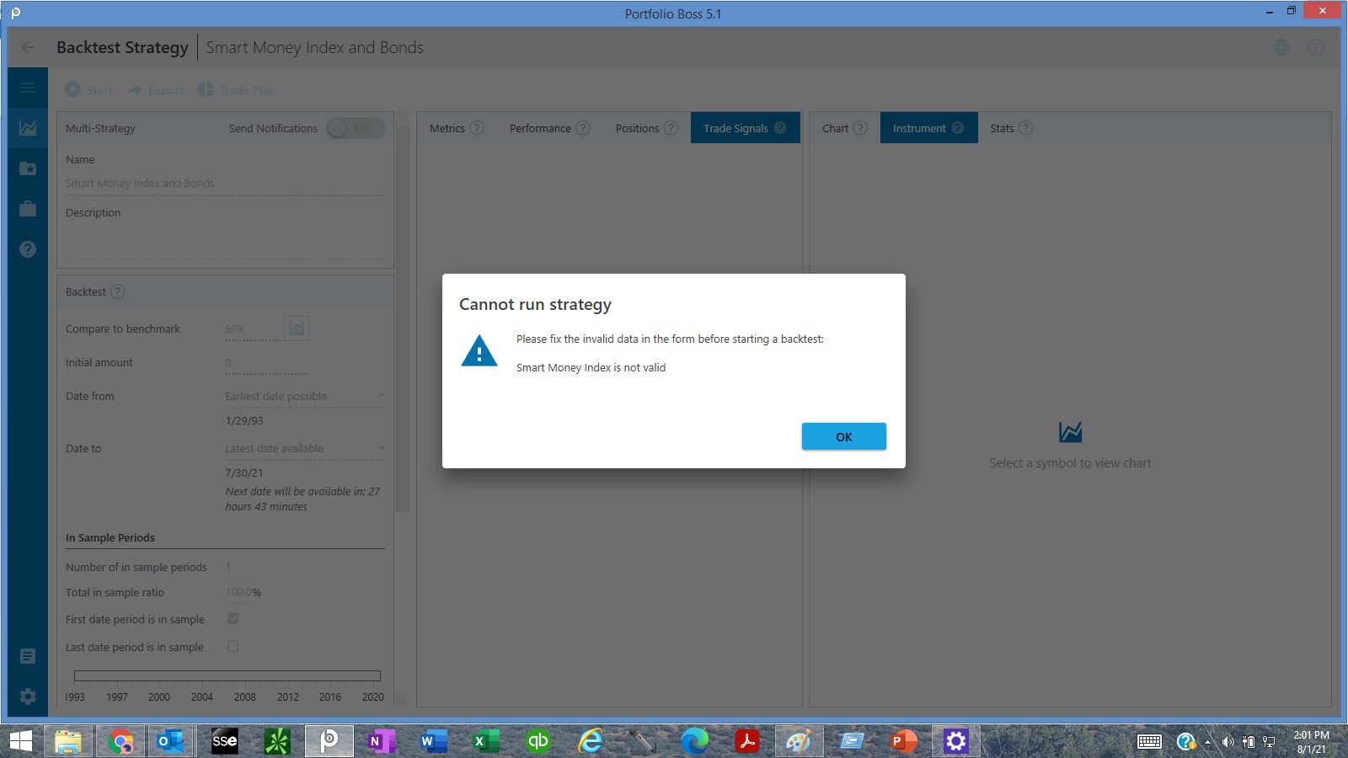Toggle First date period is in sample checkbox
This screenshot has width=1348, height=758.
click(233, 618)
